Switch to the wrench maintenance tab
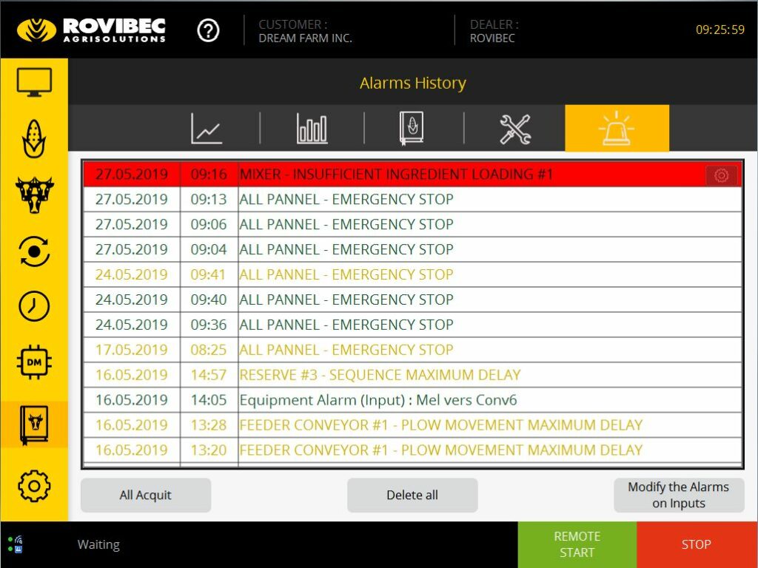Image resolution: width=758 pixels, height=568 pixels. click(x=515, y=129)
